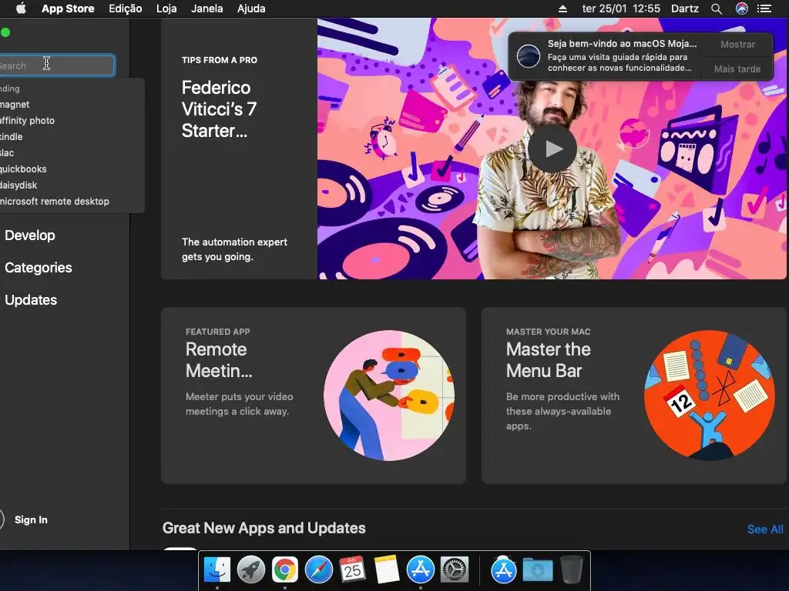This screenshot has height=591, width=789.
Task: Select the microsoft remote desktop suggestion
Action: [70, 201]
